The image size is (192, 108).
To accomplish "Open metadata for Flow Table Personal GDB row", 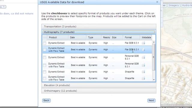I will (x=143, y=65).
